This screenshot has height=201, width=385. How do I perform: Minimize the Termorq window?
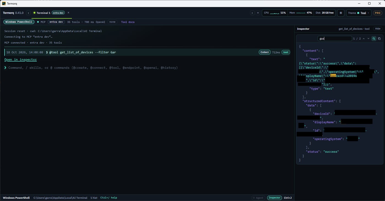coord(359,4)
